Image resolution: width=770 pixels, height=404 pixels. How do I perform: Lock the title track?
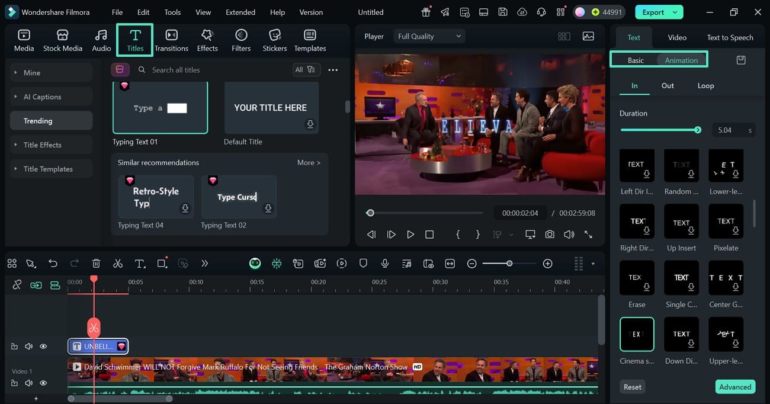click(x=14, y=347)
